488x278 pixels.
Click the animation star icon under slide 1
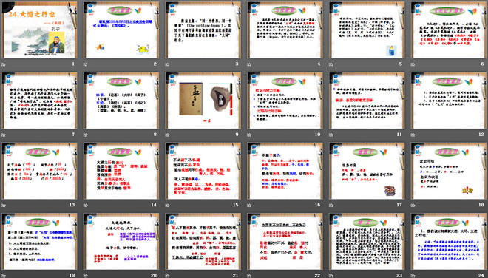click(x=4, y=64)
